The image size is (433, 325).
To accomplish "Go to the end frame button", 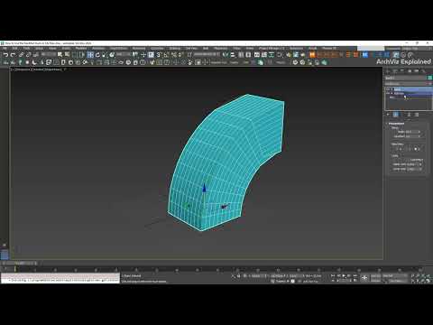I will click(355, 275).
